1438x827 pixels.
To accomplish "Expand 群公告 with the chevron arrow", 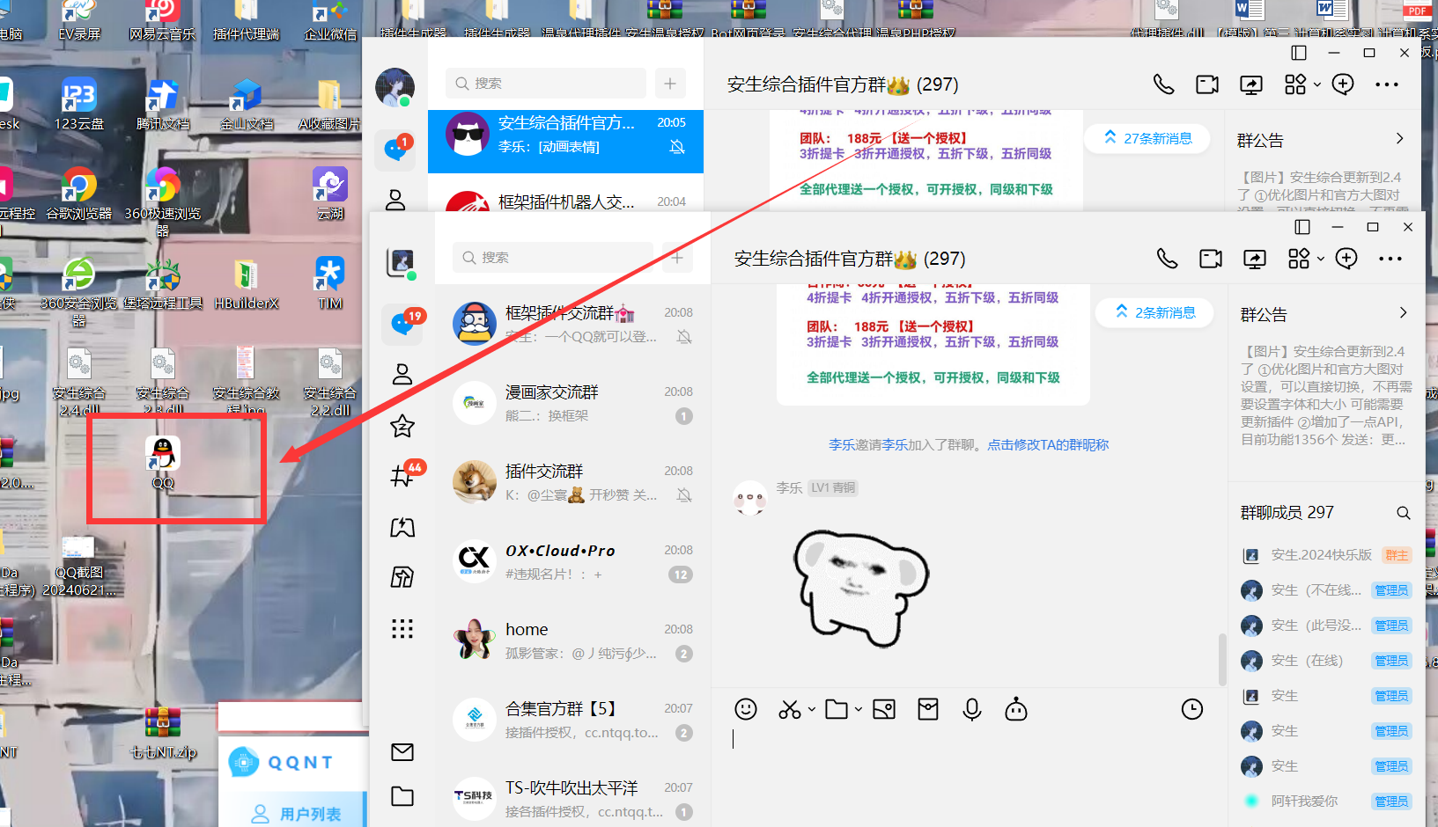I will [x=1403, y=313].
